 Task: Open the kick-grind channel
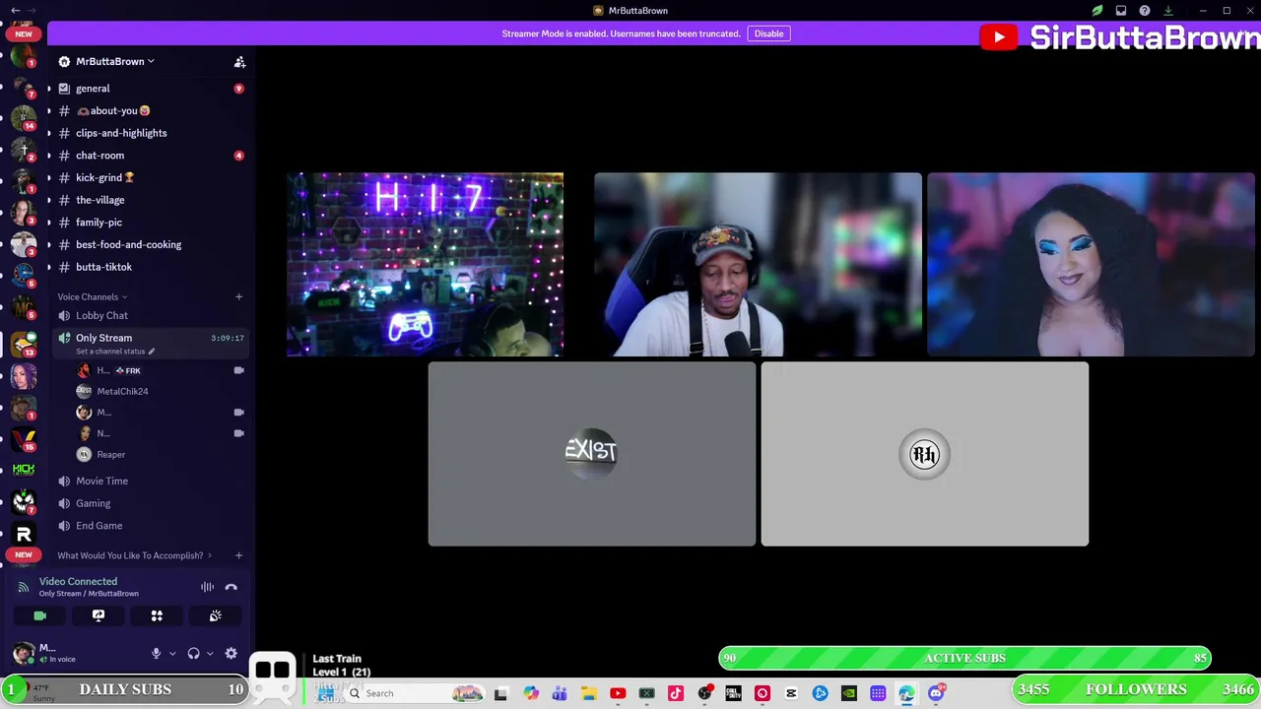tap(104, 178)
